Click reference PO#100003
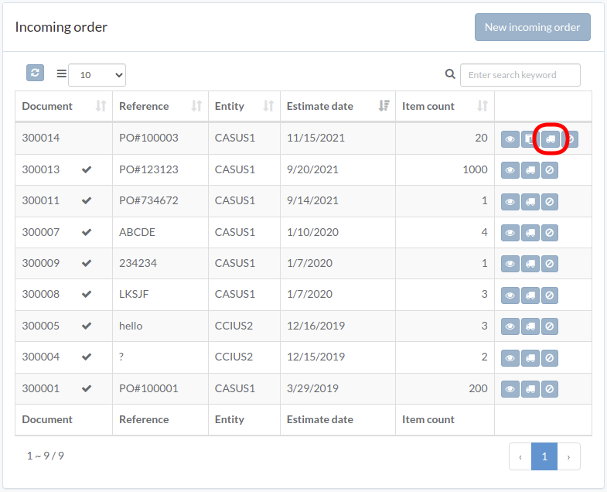This screenshot has width=607, height=492. (x=148, y=138)
